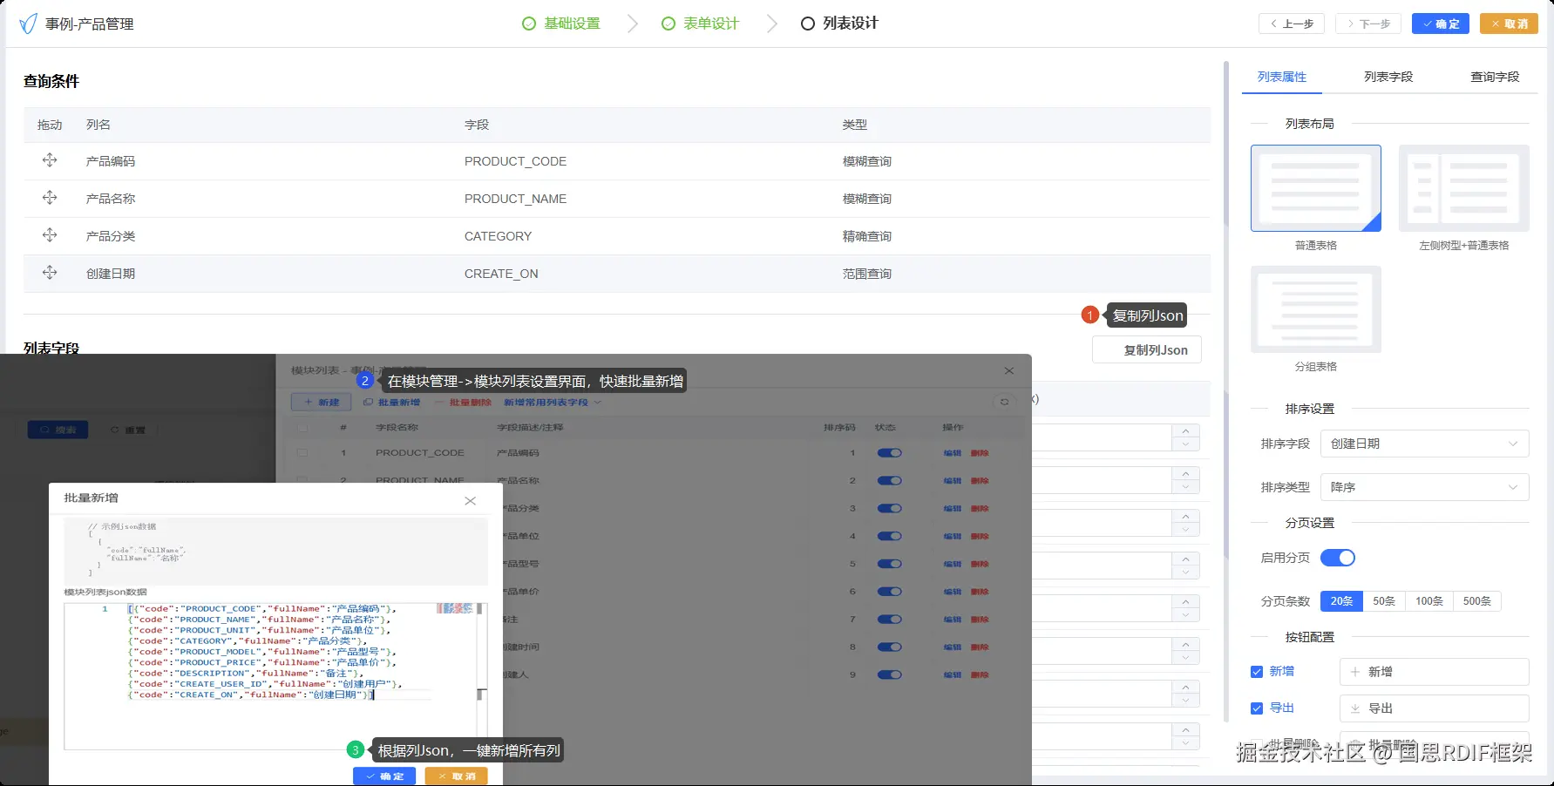
Task: Uncheck the 导出 button config checkbox
Action: tap(1257, 708)
